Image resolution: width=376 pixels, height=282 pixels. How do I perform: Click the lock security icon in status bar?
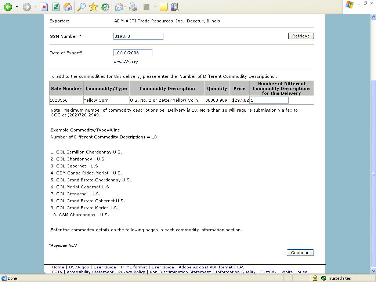315,278
